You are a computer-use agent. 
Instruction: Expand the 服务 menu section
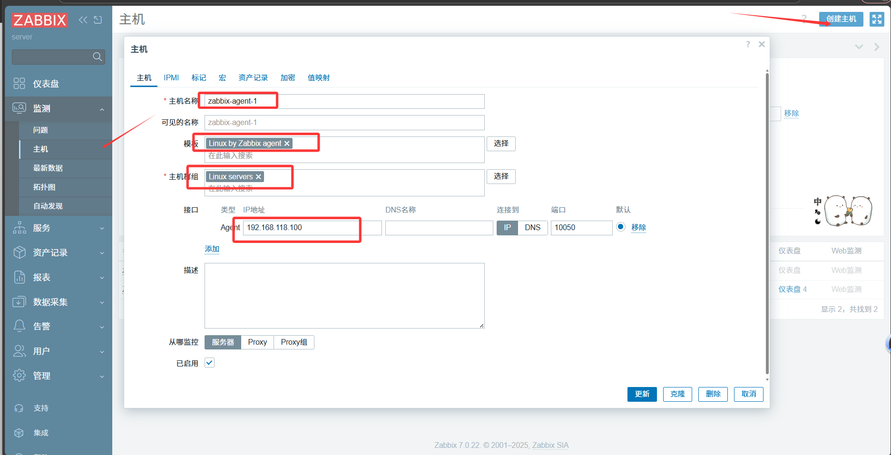pos(102,229)
